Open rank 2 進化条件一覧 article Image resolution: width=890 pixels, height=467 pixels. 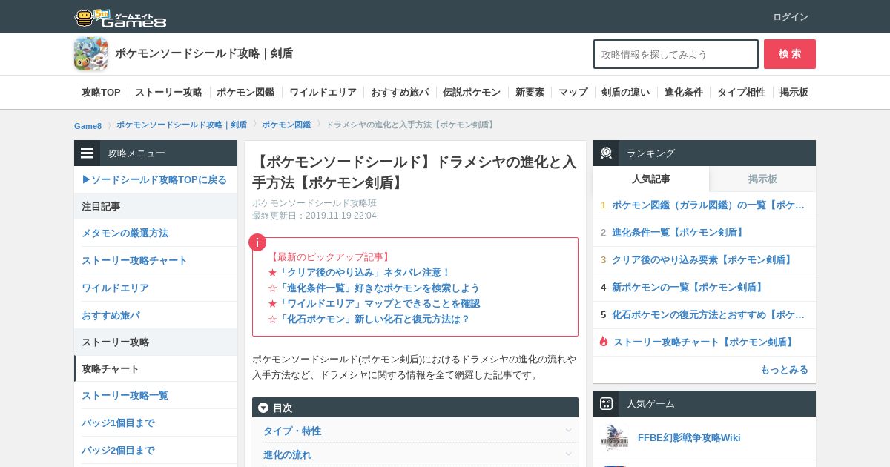[x=679, y=232]
